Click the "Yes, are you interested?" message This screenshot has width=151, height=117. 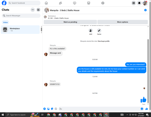[x=136, y=64]
